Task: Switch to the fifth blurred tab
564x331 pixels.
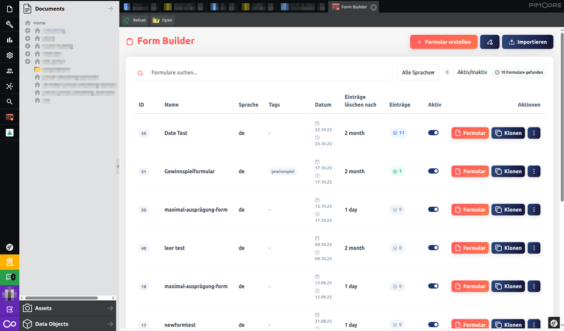Action: [x=302, y=7]
